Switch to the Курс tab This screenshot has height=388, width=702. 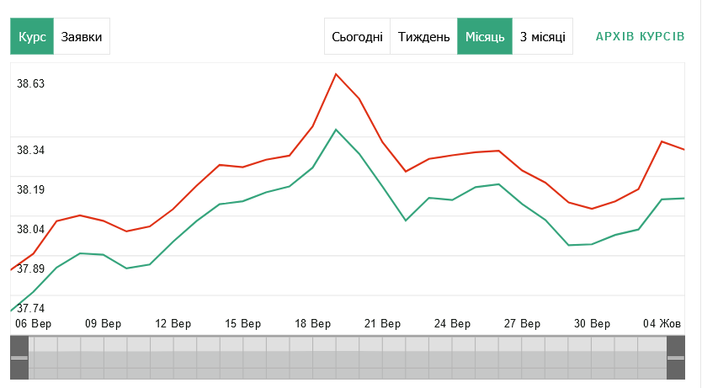(x=32, y=37)
